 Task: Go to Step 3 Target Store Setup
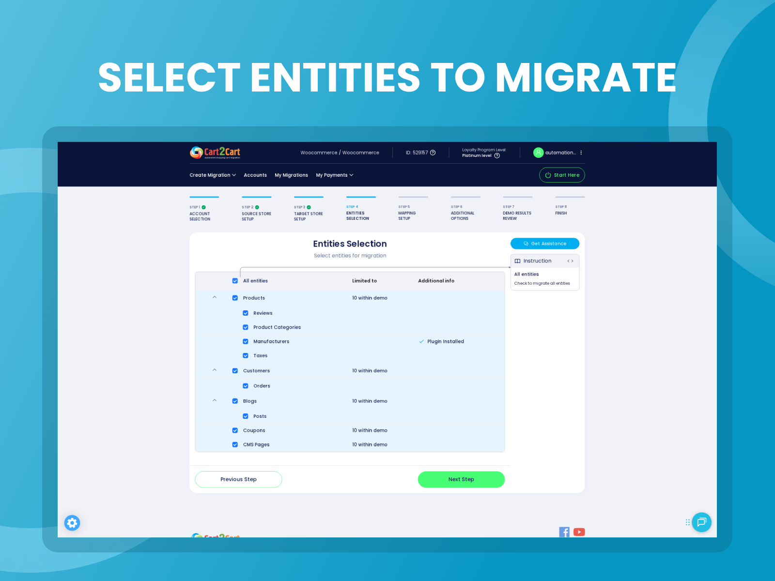tap(309, 210)
